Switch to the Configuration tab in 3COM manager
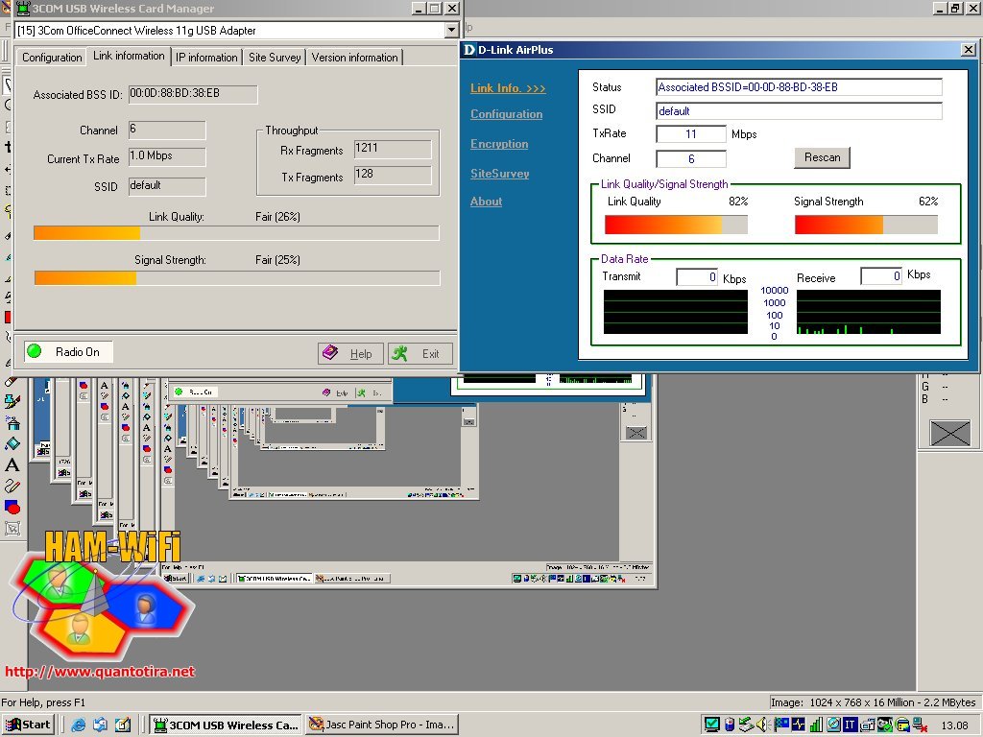The image size is (983, 737). (x=52, y=57)
